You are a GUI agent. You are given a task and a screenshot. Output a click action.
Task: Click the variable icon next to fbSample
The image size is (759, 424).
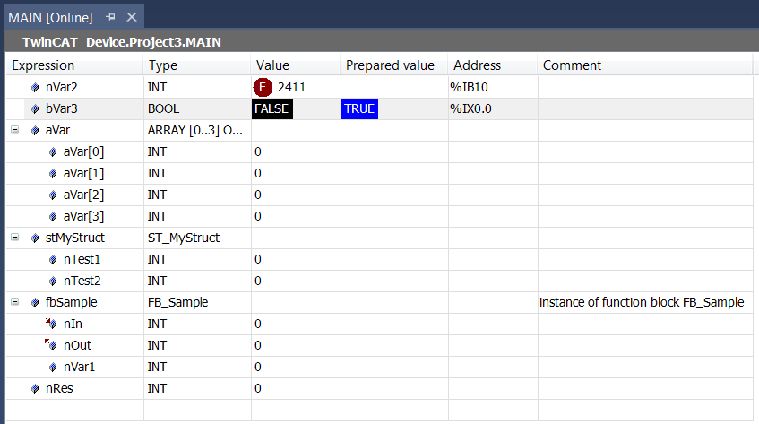click(x=35, y=302)
